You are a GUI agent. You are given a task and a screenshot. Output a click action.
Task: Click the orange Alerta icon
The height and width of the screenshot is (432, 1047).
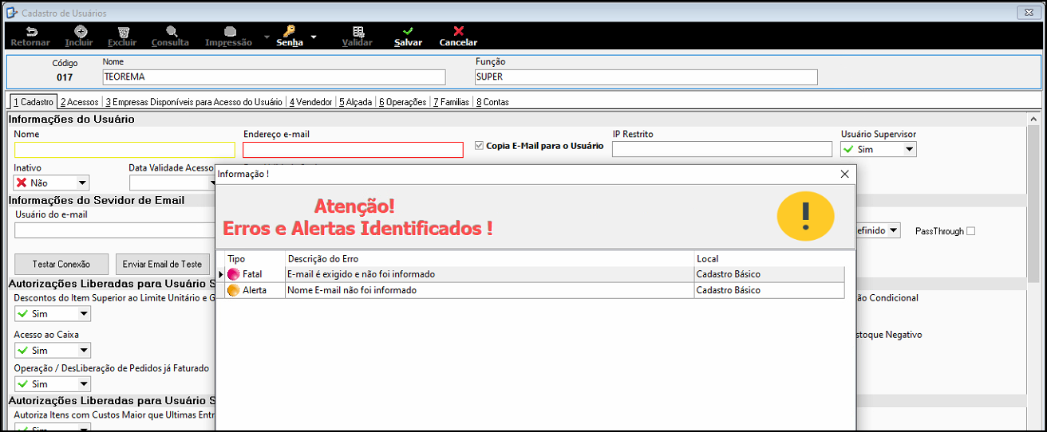tap(233, 290)
